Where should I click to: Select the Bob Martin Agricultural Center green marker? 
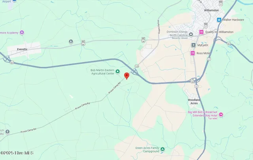pos(118,71)
